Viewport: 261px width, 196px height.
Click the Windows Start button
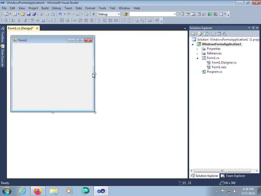tap(7, 191)
